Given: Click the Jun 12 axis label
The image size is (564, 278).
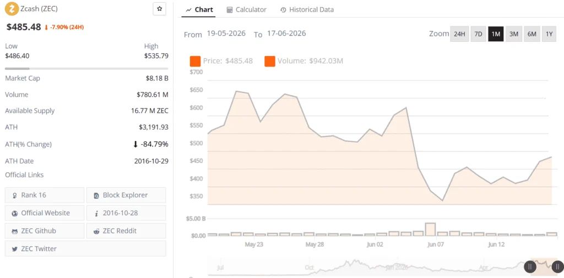Looking at the screenshot, I should tap(496, 244).
